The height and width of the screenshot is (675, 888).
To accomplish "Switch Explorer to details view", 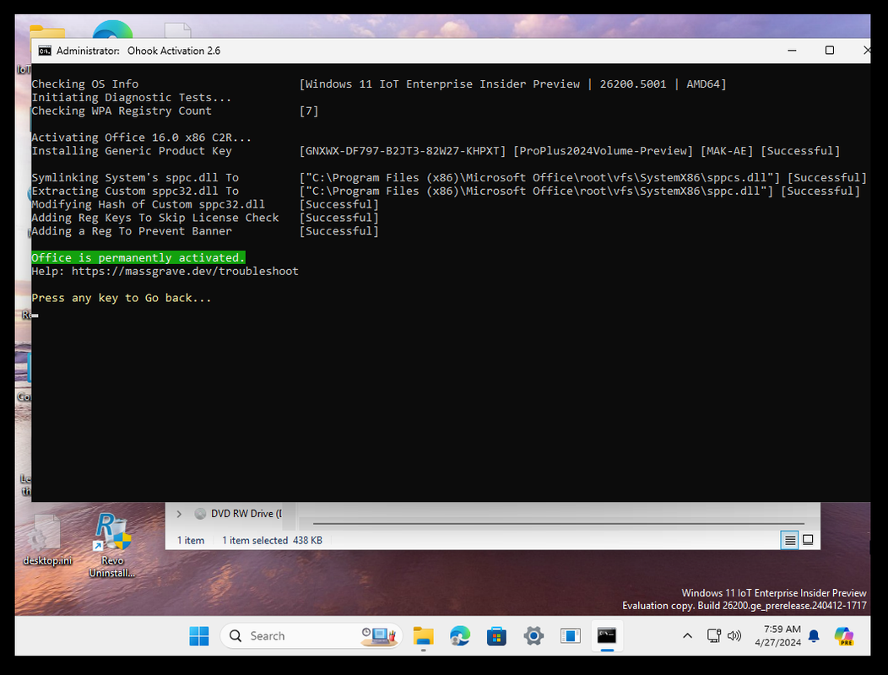I will point(789,540).
